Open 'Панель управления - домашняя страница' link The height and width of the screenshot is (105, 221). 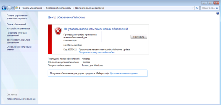pyautogui.click(x=17, y=17)
